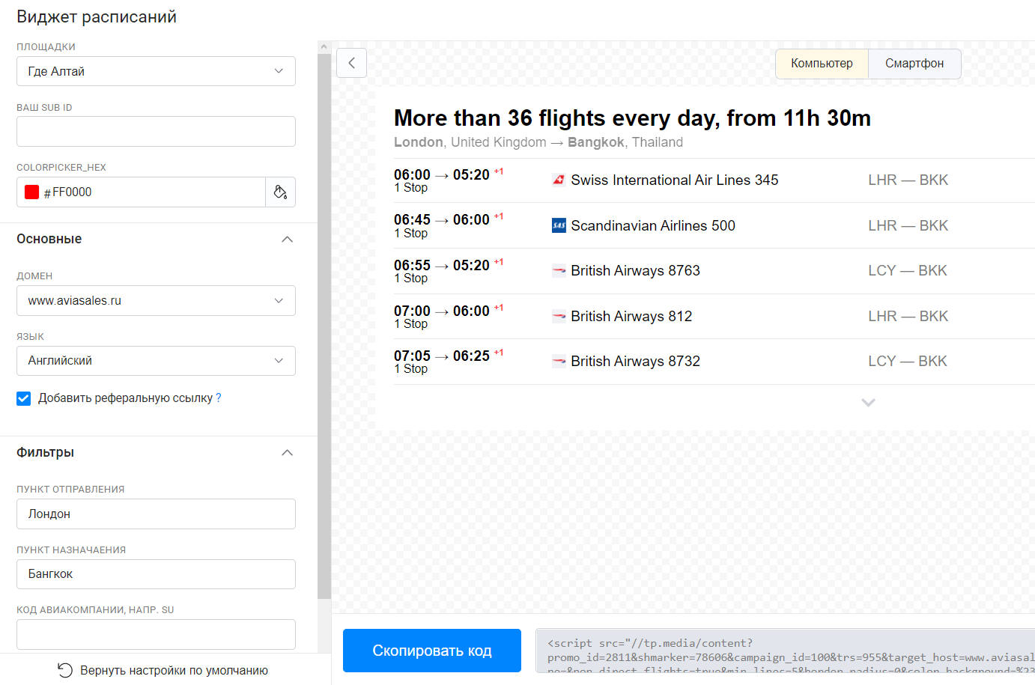The image size is (1035, 685).
Task: Click the Scandinavian Airlines SAS logo
Action: coord(559,225)
